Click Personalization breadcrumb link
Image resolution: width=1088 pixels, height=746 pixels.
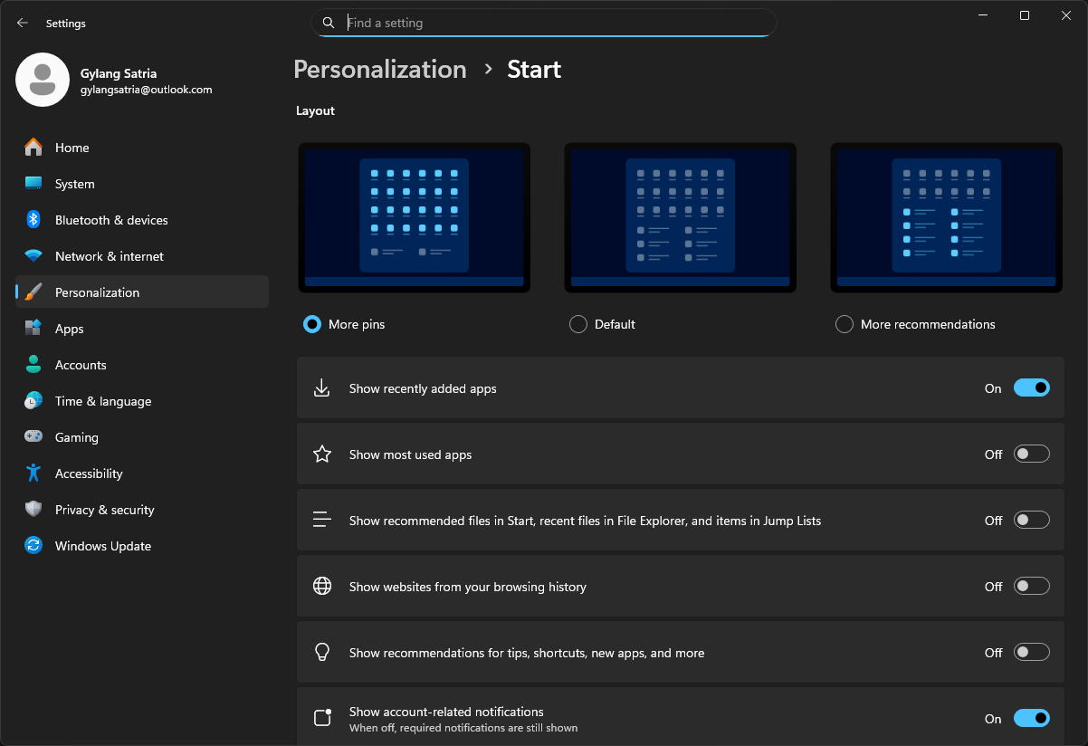[380, 70]
